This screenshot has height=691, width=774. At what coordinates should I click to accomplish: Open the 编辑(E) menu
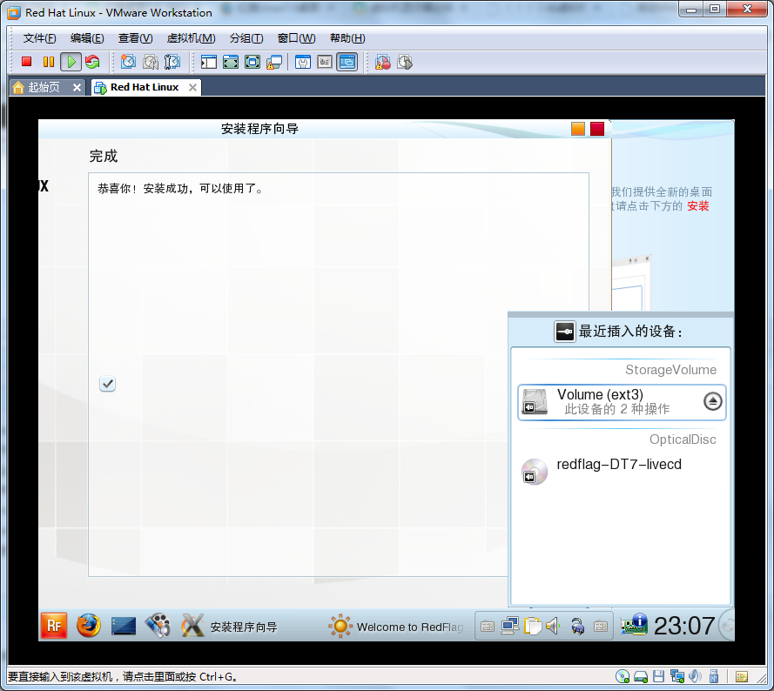pyautogui.click(x=87, y=38)
